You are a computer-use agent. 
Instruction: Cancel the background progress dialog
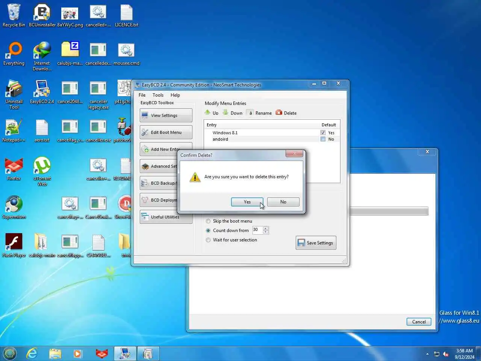tap(419, 322)
